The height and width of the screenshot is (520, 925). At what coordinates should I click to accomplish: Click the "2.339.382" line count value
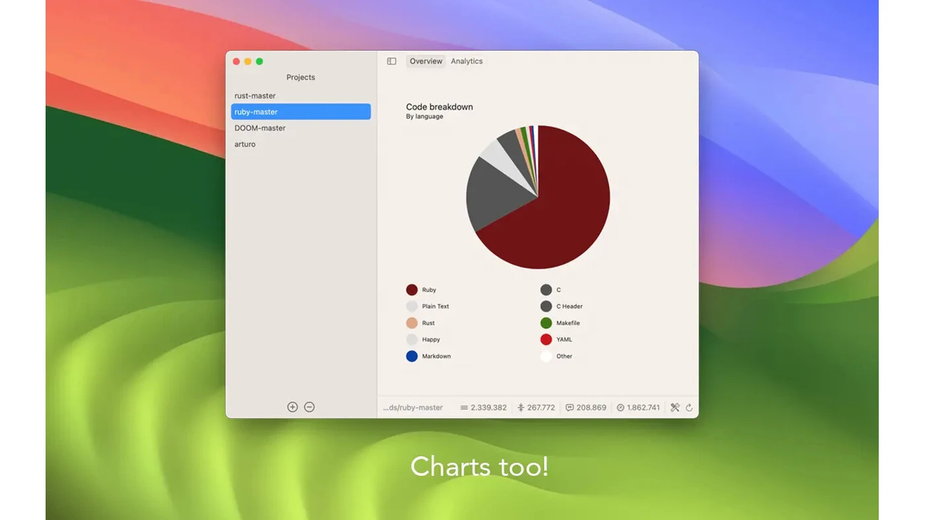coord(488,408)
